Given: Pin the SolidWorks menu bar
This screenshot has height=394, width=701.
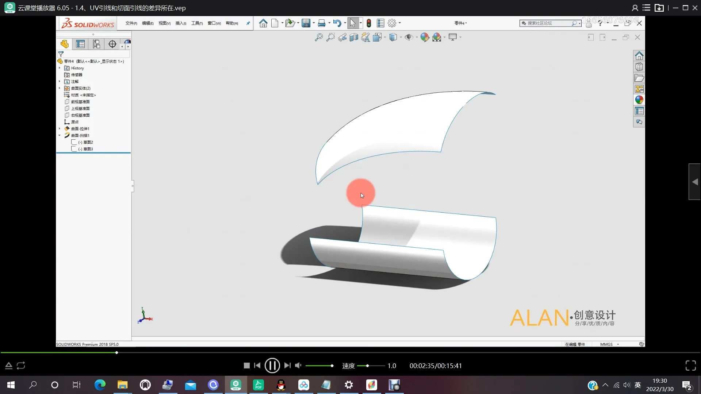Looking at the screenshot, I should pos(248,23).
